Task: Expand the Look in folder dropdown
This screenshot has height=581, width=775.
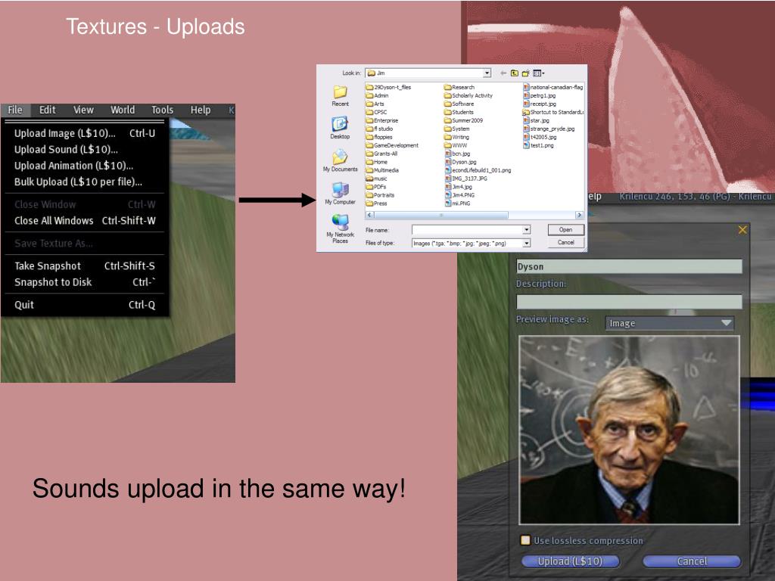Action: pos(487,73)
